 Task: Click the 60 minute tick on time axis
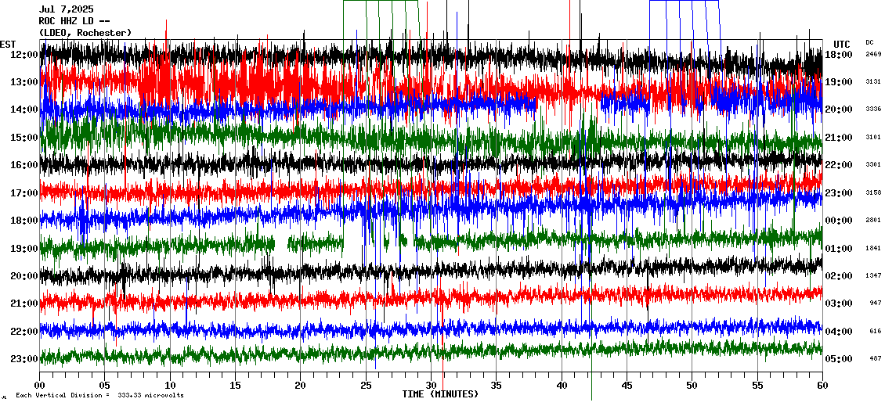822,385
